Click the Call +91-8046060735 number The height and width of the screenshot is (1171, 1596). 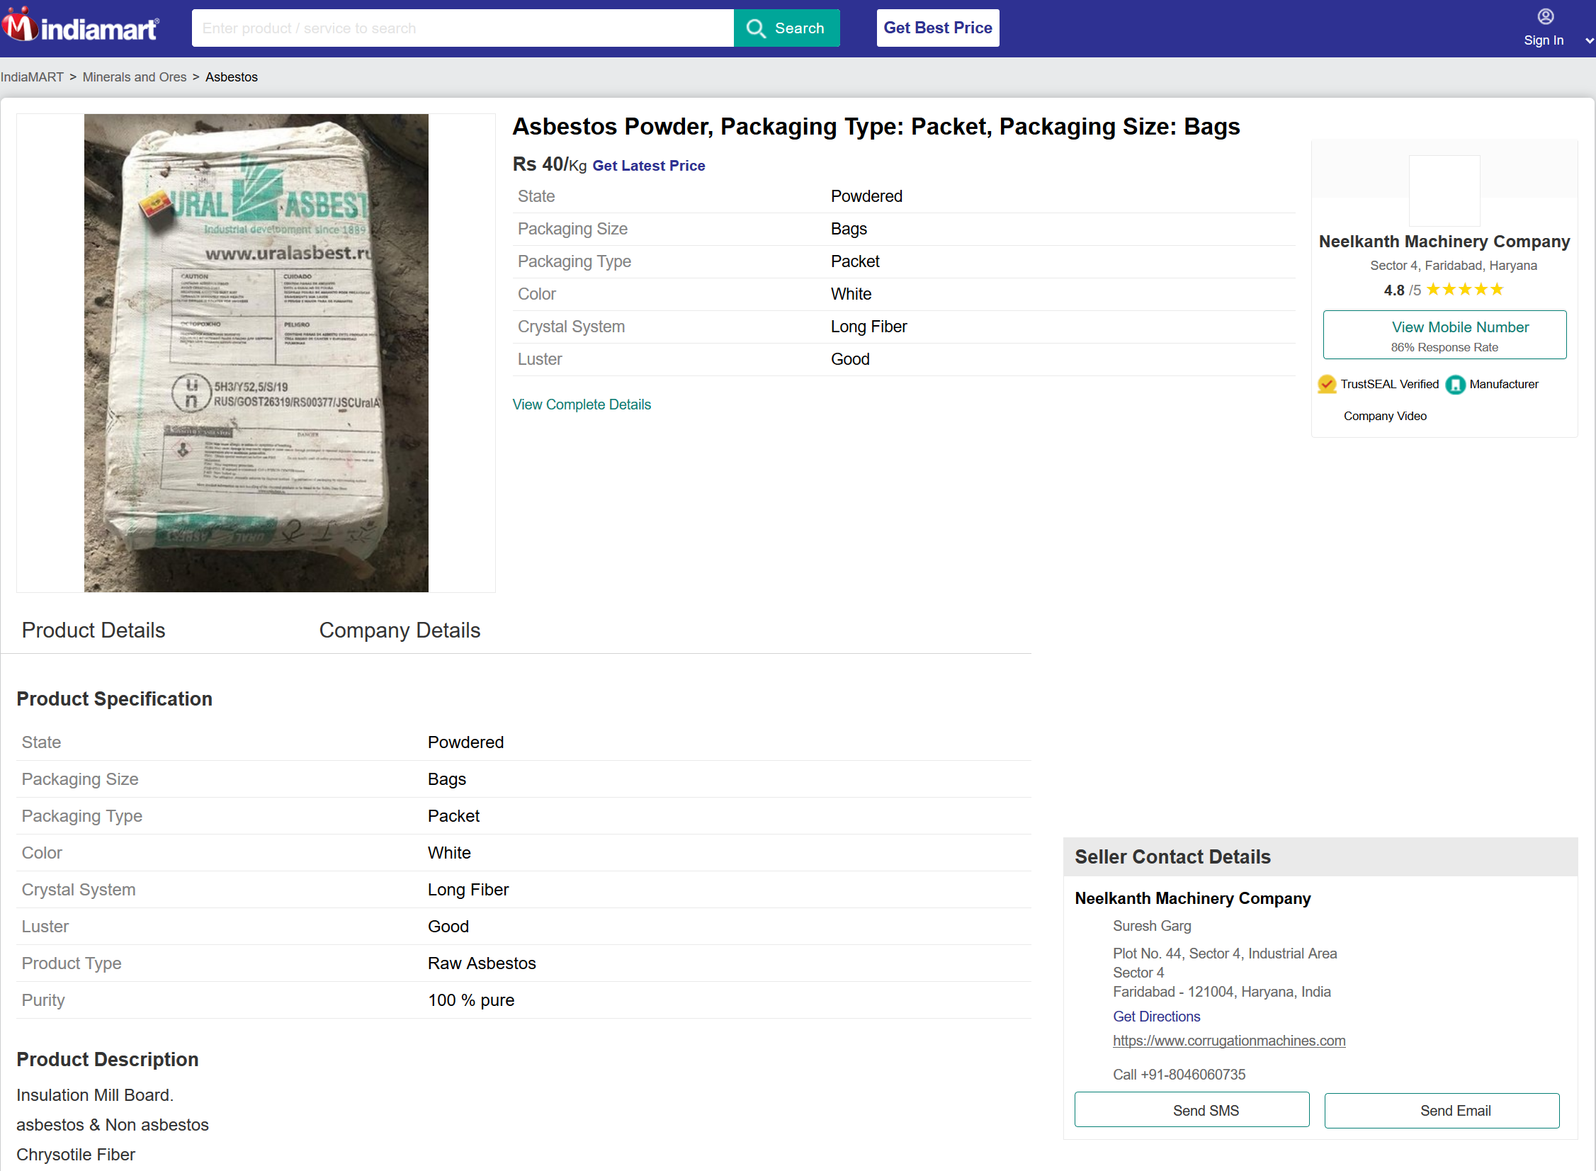click(1179, 1075)
